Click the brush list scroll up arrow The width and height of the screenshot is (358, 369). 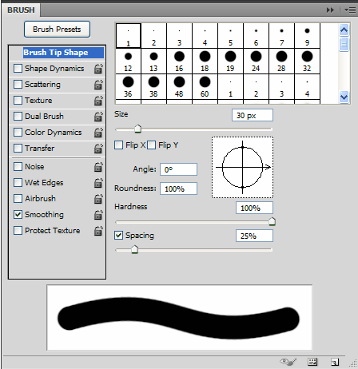point(344,30)
